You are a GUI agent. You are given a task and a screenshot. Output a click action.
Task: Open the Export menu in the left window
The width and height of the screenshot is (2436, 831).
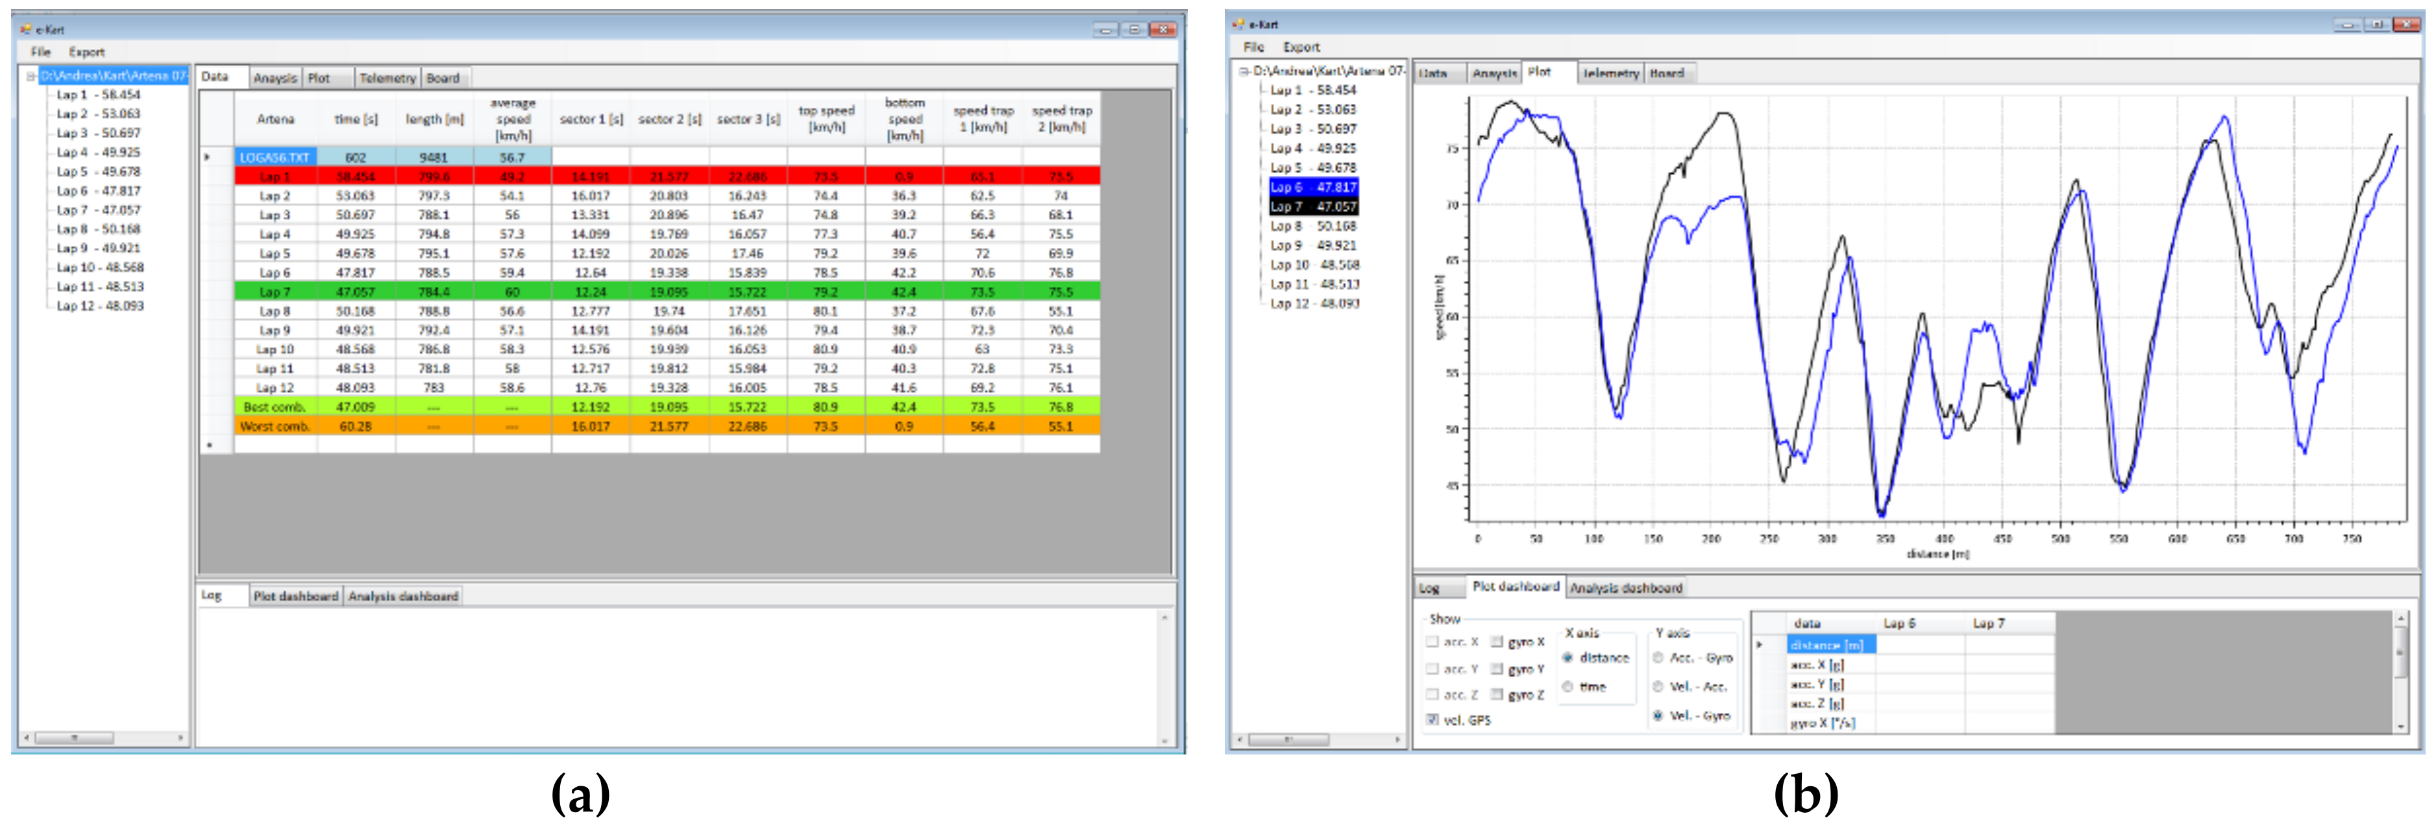[86, 52]
